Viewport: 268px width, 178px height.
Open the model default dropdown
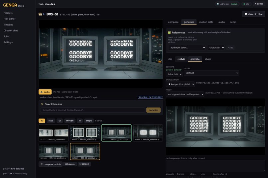pyautogui.click(x=211, y=73)
